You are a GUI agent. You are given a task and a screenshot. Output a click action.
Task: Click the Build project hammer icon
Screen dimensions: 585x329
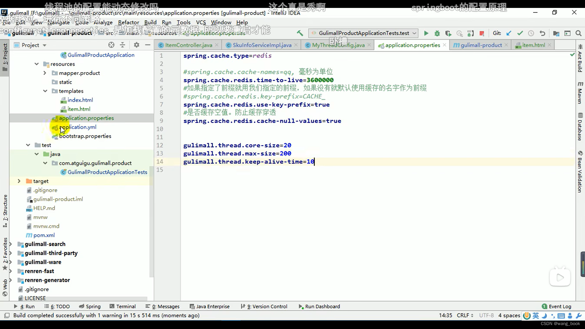coord(300,33)
